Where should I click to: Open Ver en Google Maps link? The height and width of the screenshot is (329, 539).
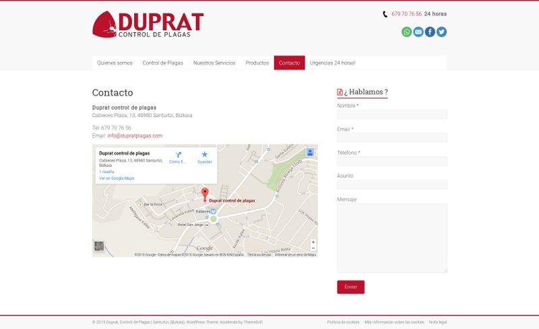(117, 178)
